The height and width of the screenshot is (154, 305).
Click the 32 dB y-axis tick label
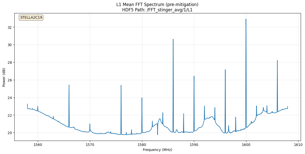10,27
